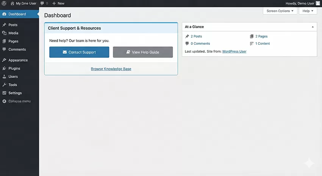Open the 2 Posts link
Viewport: 322px width, 176px height.
click(x=196, y=36)
